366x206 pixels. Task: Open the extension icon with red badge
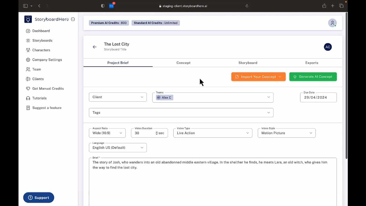(111, 6)
